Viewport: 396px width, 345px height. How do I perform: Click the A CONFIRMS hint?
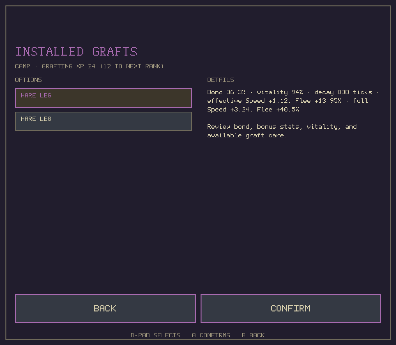[211, 335]
